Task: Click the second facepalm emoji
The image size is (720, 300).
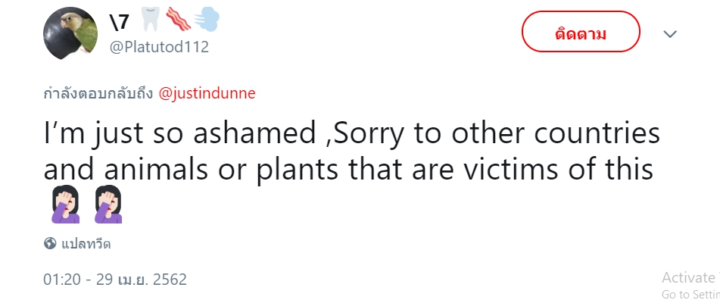Action: (108, 205)
